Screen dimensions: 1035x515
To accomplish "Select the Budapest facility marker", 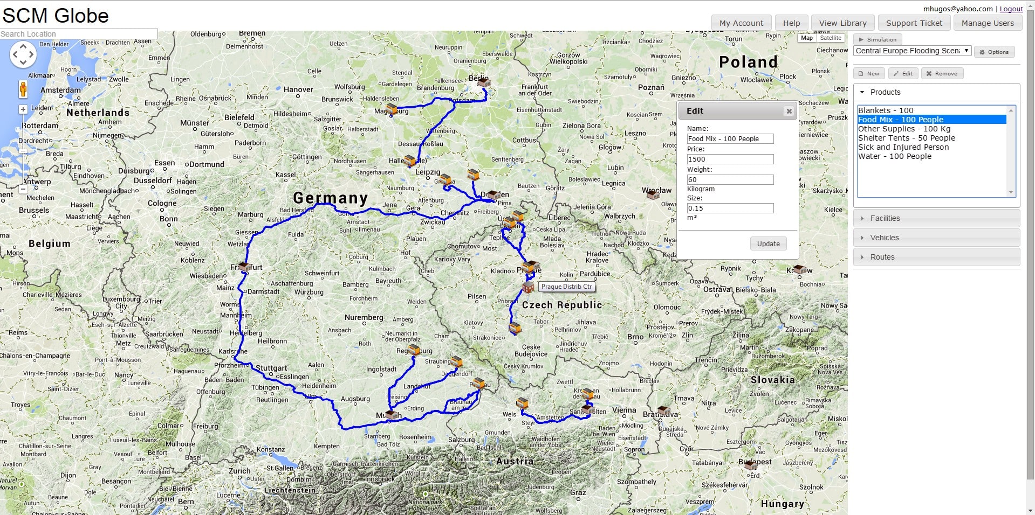I will coord(751,465).
